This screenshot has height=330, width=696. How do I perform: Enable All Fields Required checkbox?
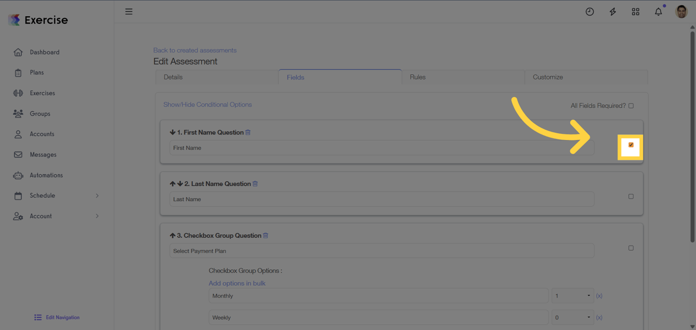(x=631, y=105)
